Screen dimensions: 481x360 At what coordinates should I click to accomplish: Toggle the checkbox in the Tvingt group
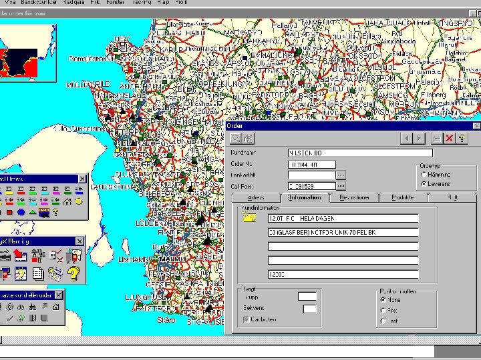click(246, 319)
